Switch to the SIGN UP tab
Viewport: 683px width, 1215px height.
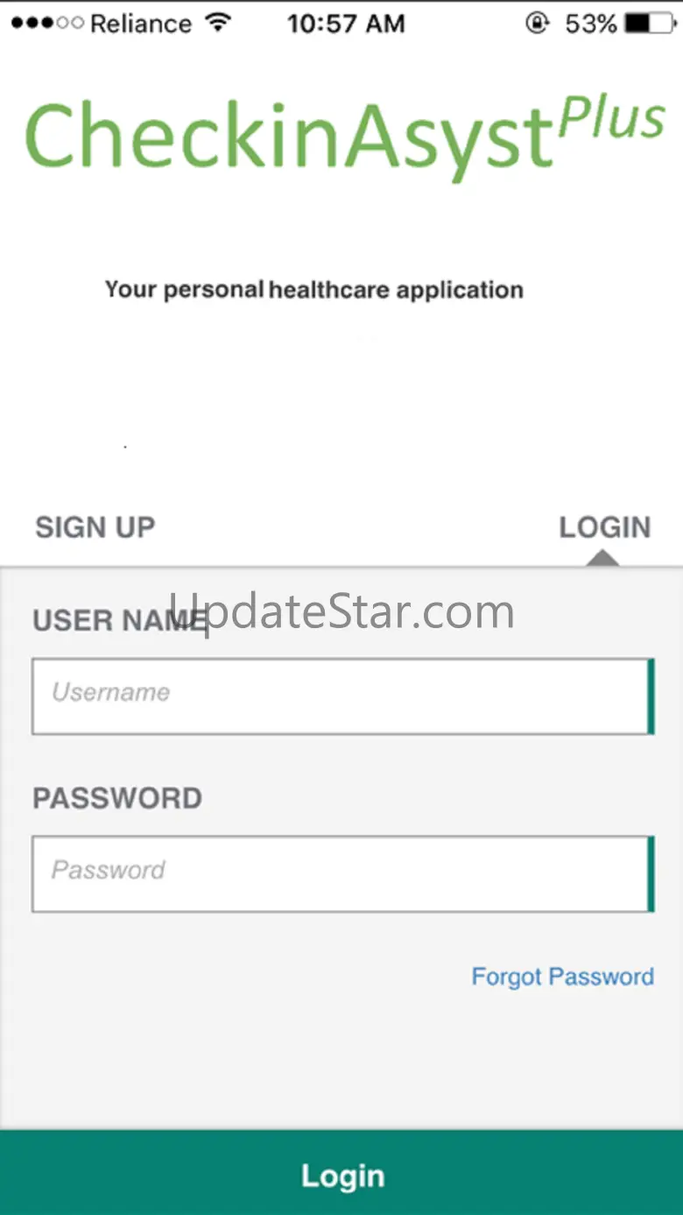click(95, 527)
